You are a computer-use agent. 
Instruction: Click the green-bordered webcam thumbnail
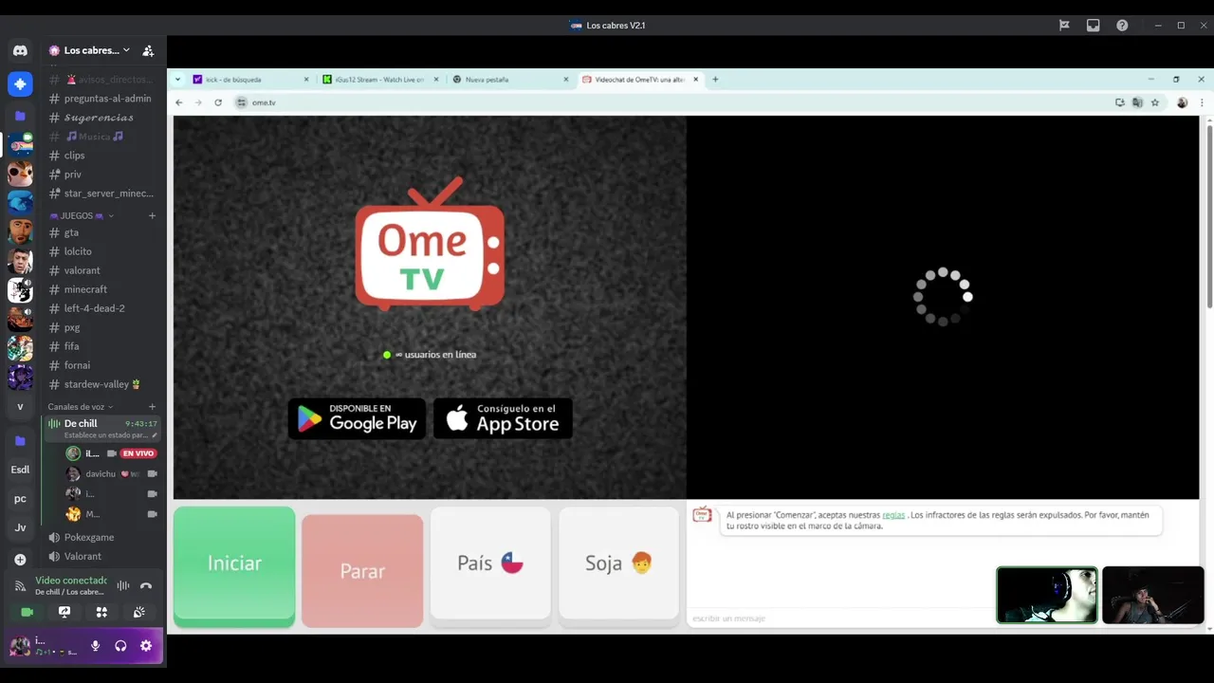pyautogui.click(x=1047, y=596)
